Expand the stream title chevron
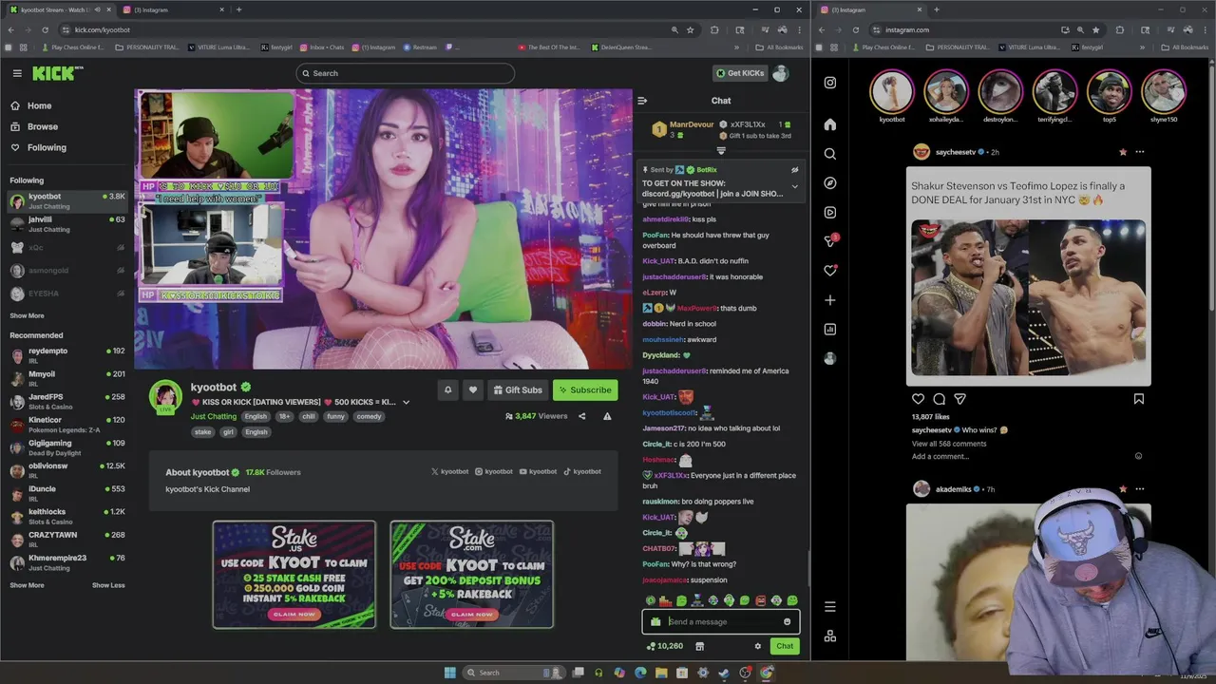The width and height of the screenshot is (1216, 684). (x=406, y=403)
